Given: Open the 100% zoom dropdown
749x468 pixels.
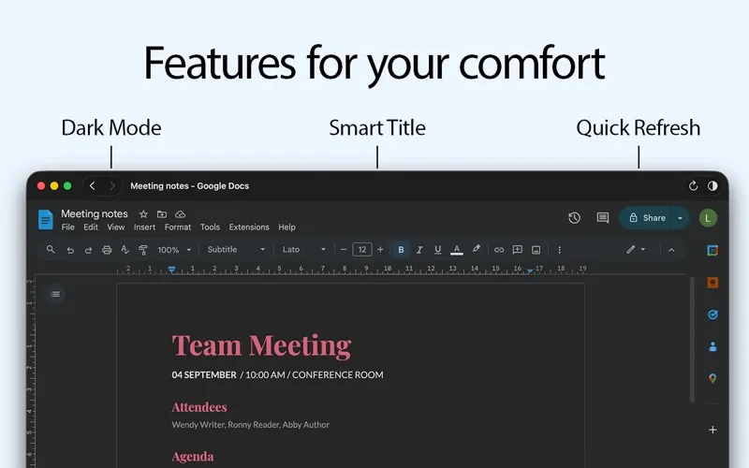Looking at the screenshot, I should [x=174, y=250].
